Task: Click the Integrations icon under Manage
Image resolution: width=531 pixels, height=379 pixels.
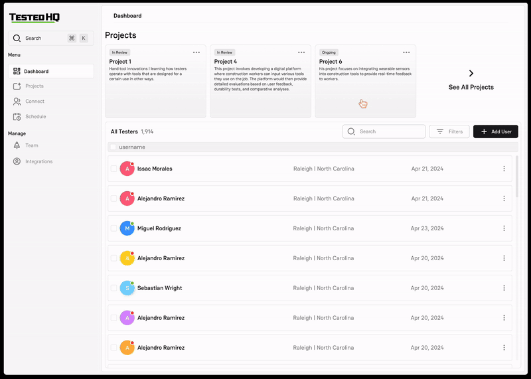Action: click(x=17, y=161)
